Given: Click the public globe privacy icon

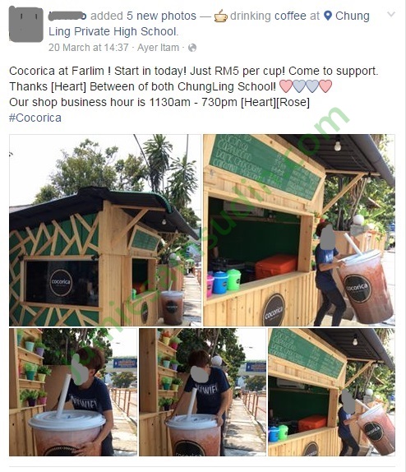Looking at the screenshot, I should (x=192, y=48).
